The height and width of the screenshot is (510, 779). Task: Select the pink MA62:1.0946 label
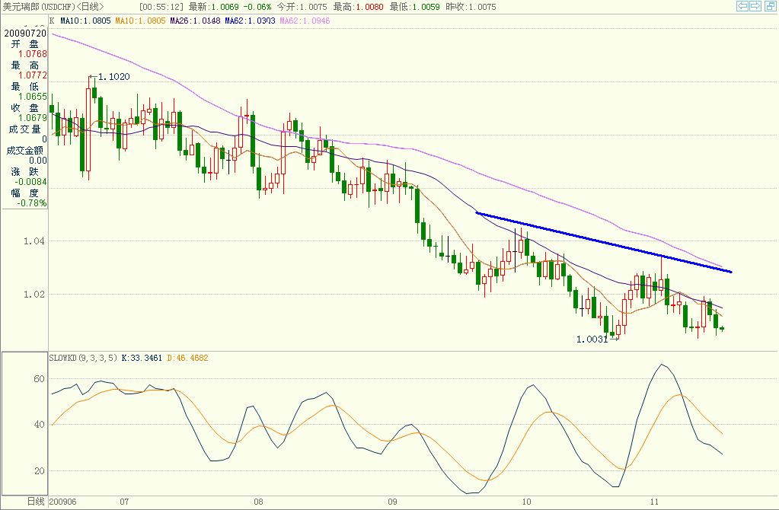click(x=305, y=21)
